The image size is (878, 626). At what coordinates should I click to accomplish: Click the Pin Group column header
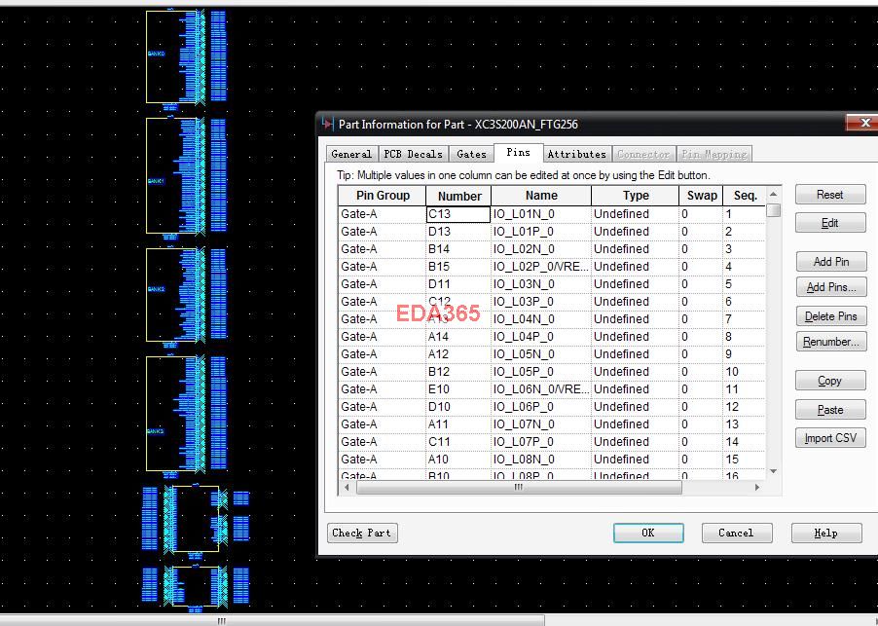coord(383,196)
